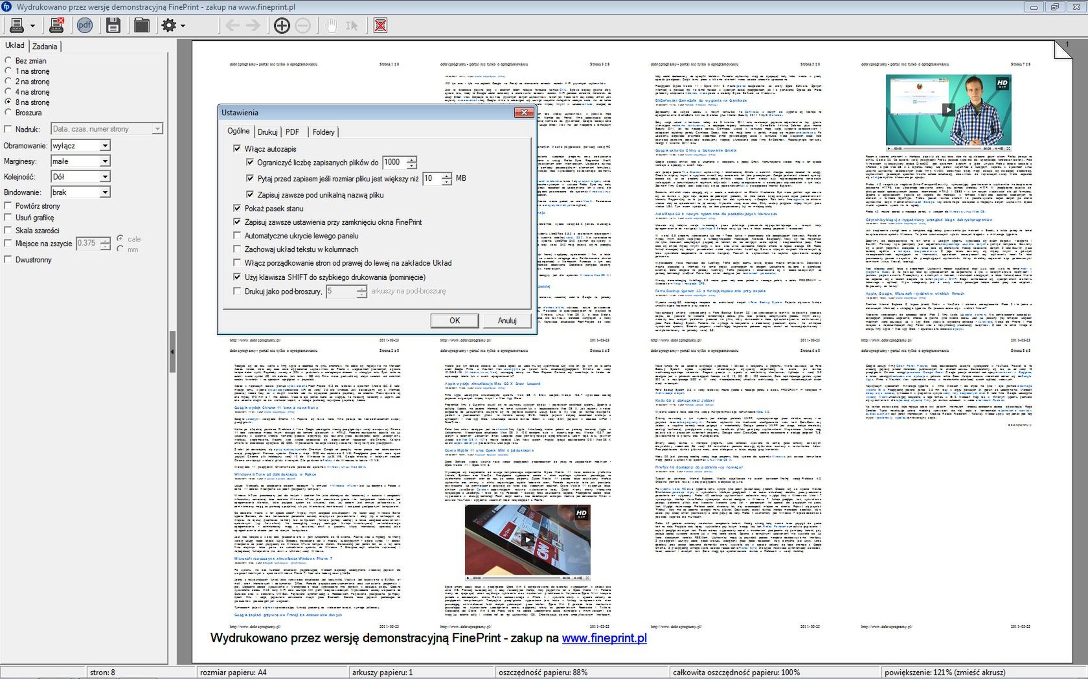Switch to the Zadania tab
Viewport: 1088px width, 679px height.
(45, 47)
